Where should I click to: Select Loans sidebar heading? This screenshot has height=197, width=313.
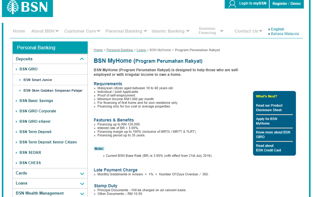click(x=22, y=183)
